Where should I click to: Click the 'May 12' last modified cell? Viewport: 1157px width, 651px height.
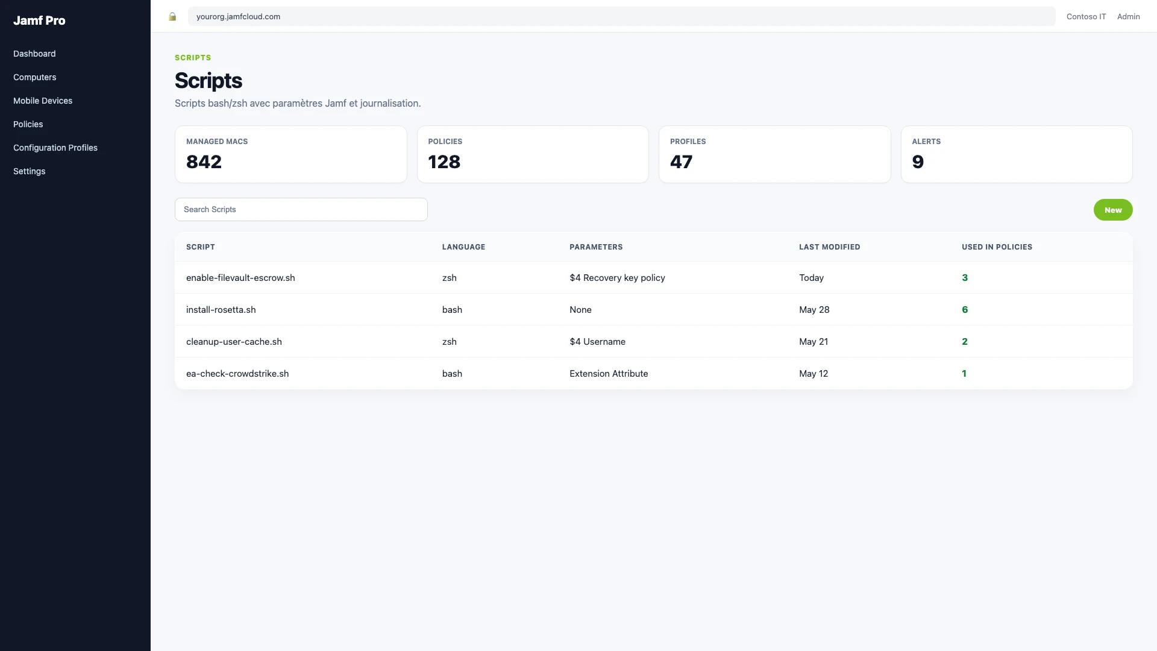(814, 374)
